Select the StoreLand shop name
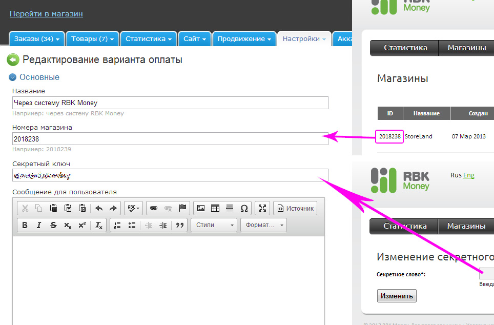Image resolution: width=494 pixels, height=325 pixels. tap(418, 136)
